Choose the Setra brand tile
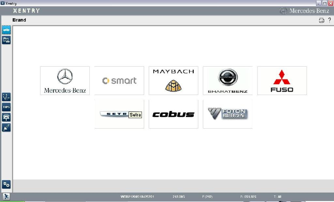Screen dimensions: 334x202 [x=119, y=114]
